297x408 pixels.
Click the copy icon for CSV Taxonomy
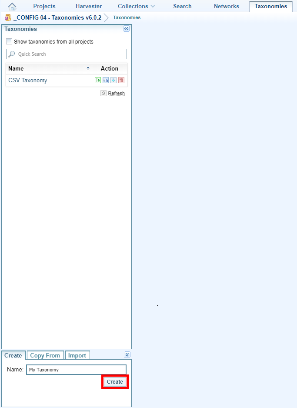(106, 80)
